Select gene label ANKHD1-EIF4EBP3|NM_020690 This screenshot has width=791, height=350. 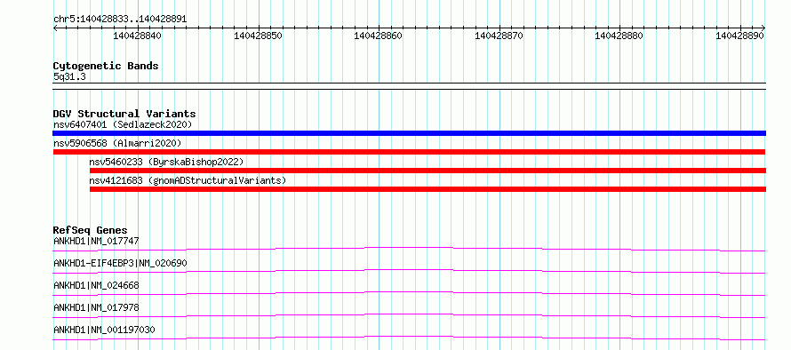(121, 263)
